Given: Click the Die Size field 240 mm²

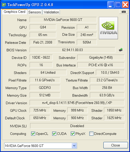Looking at the screenshot, I should (x=87, y=35).
